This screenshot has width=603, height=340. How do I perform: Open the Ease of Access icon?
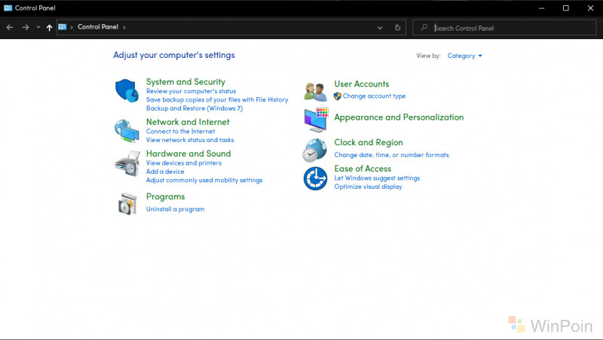click(315, 178)
